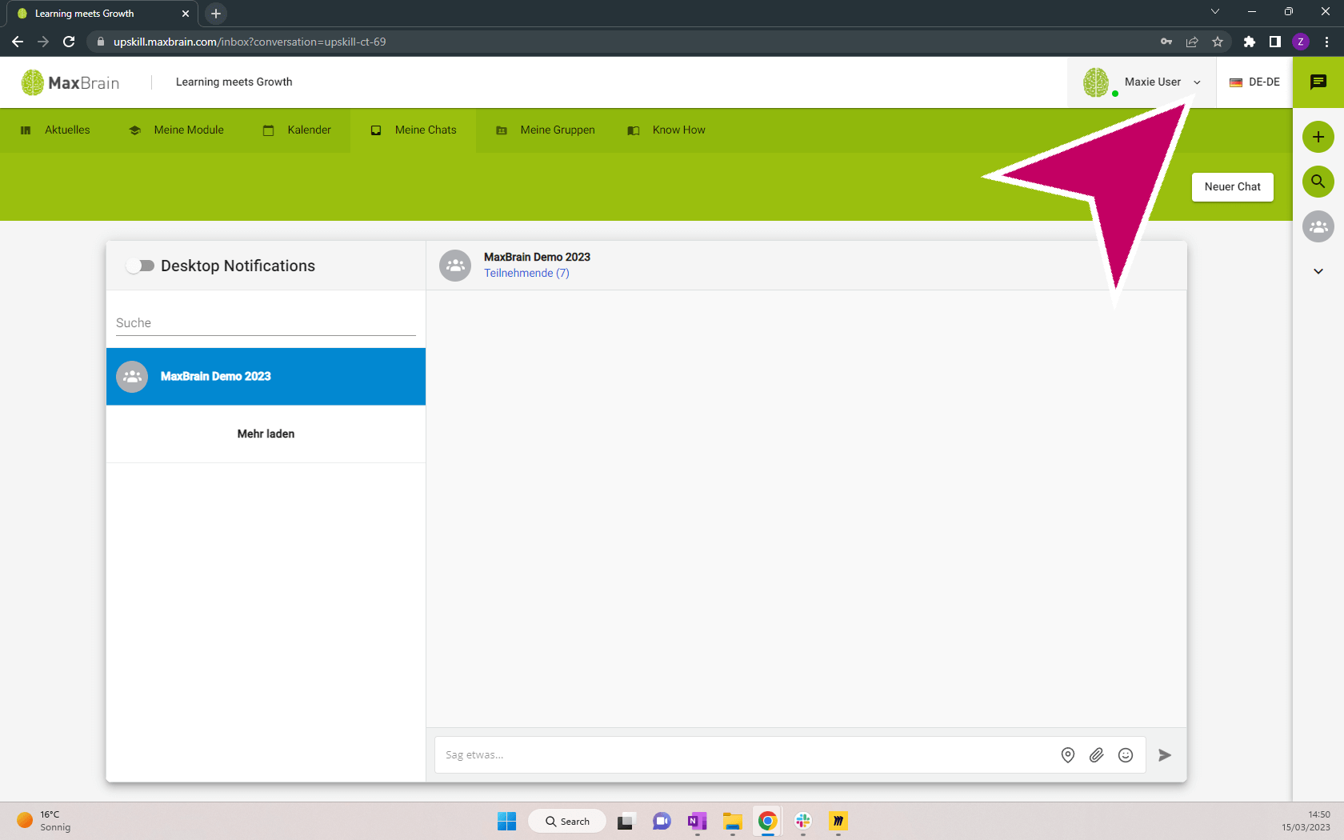This screenshot has width=1344, height=840.
Task: Open the weather widget showing 16°C
Action: pyautogui.click(x=45, y=822)
